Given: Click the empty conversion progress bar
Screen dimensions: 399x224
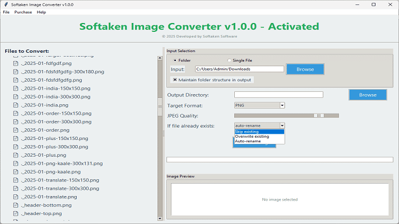Looking at the screenshot, I should click(x=280, y=160).
